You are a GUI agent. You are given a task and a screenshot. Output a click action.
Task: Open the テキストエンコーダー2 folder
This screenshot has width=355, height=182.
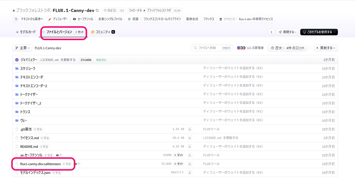[x=33, y=86]
